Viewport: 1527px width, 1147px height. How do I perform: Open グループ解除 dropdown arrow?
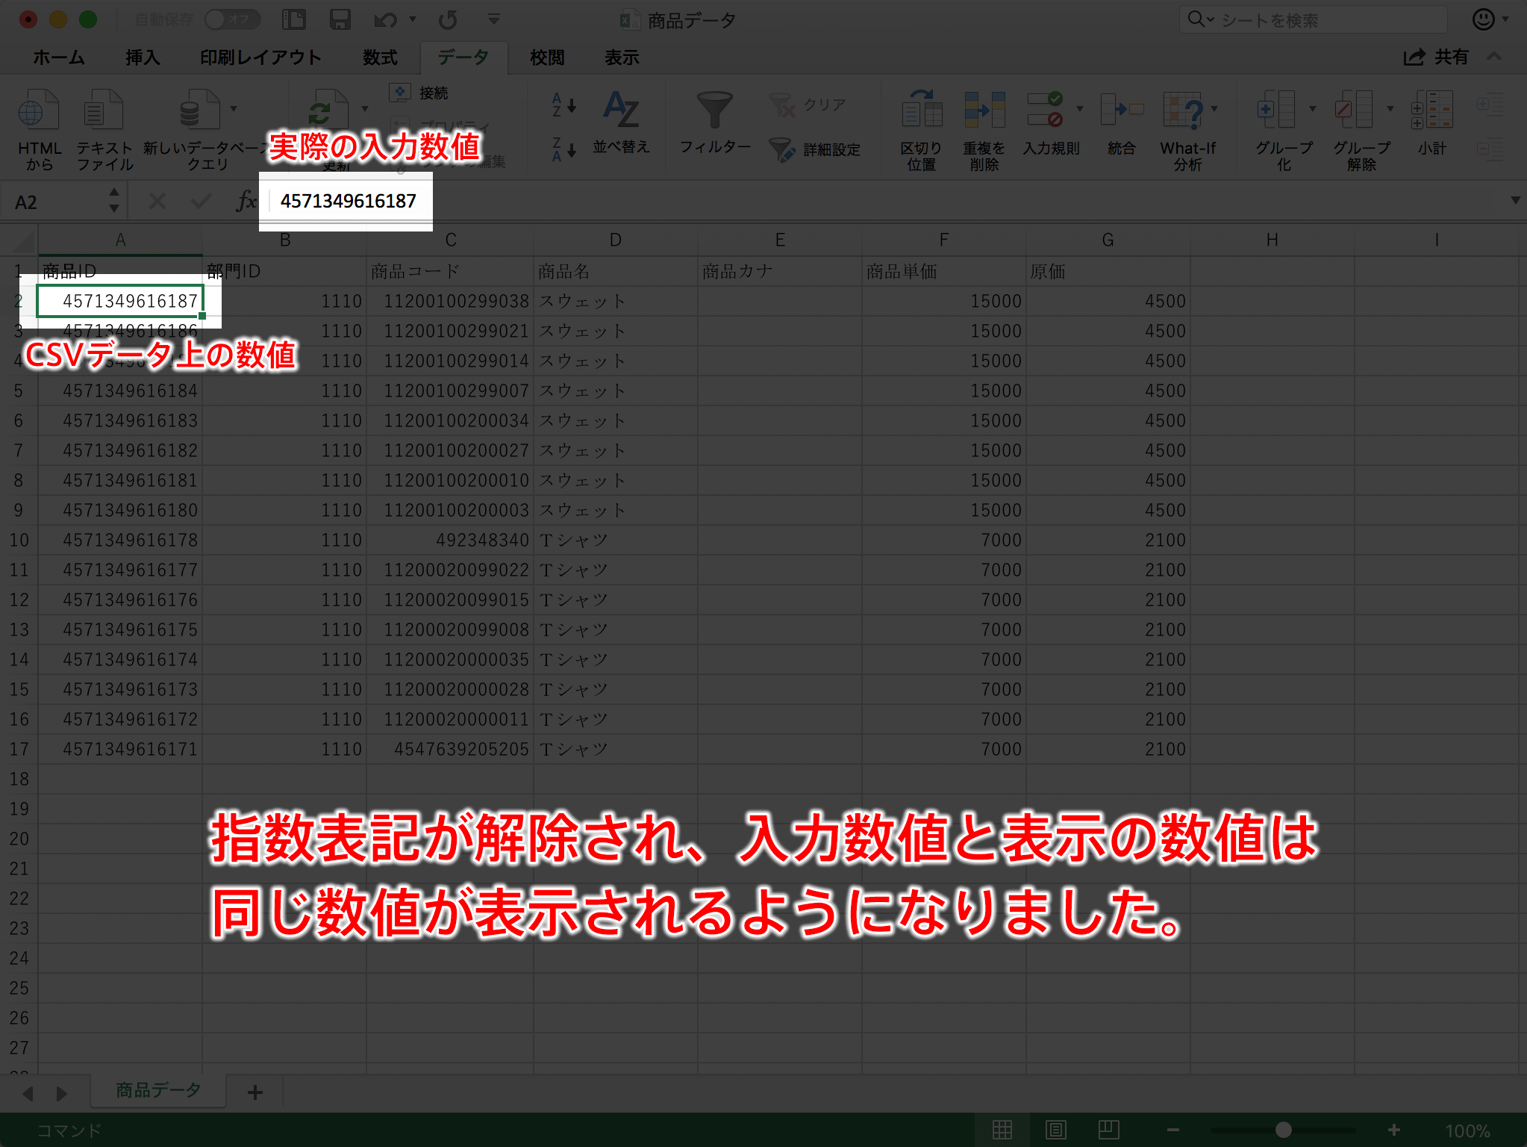(x=1390, y=109)
